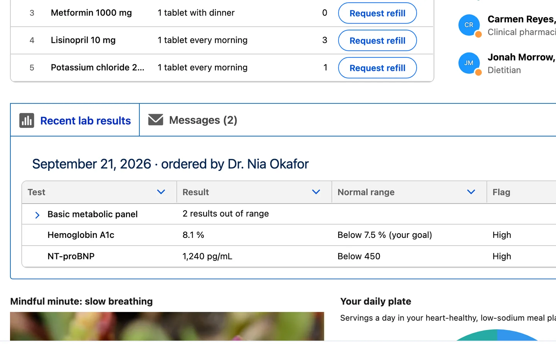Click the Dietitian role label

(x=504, y=70)
